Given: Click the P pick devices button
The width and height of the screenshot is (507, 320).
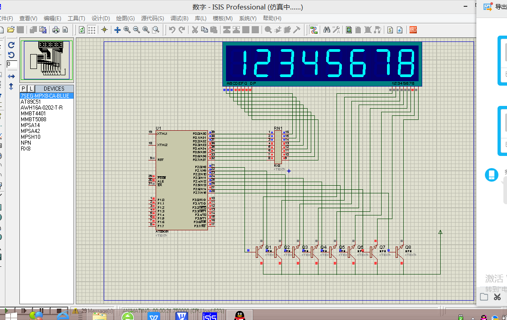Looking at the screenshot, I should coord(23,89).
